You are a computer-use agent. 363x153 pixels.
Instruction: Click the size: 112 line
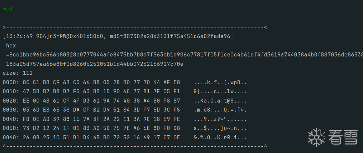tap(18, 73)
